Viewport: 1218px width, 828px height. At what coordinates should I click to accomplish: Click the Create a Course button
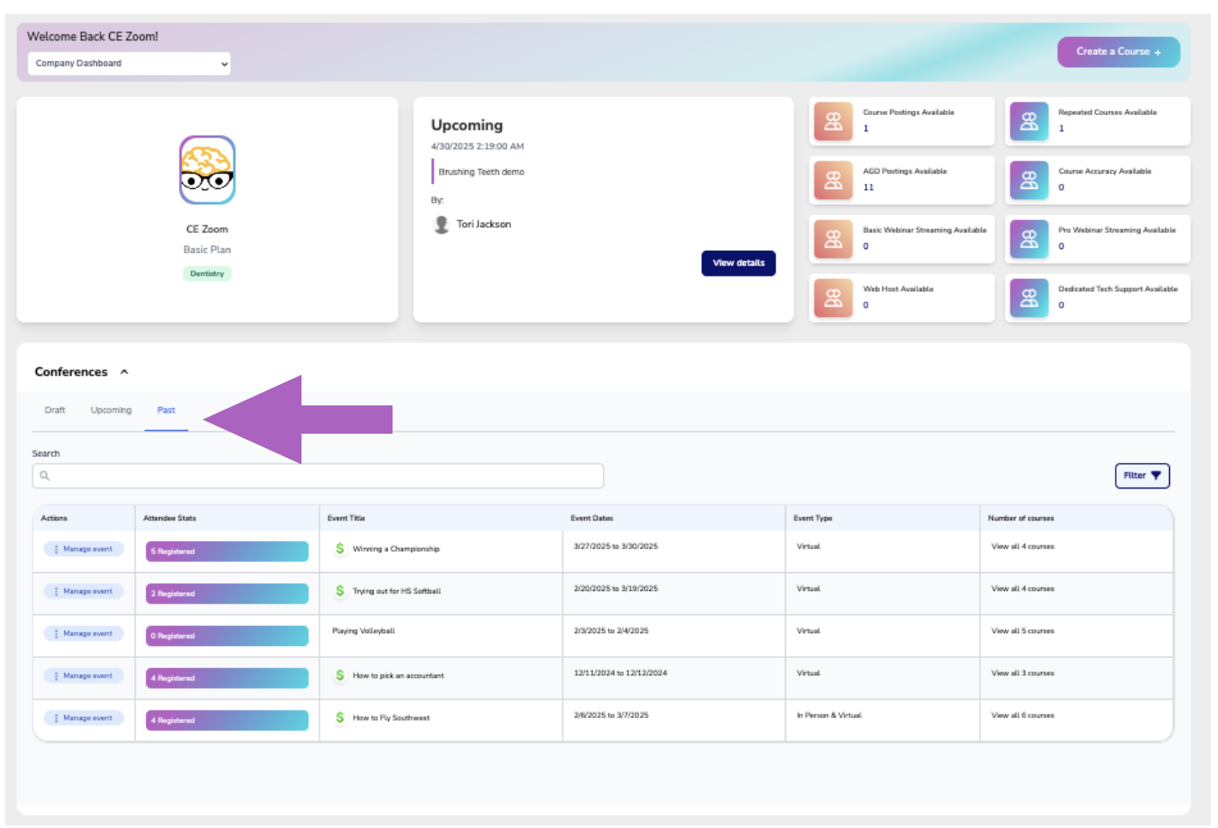point(1118,52)
